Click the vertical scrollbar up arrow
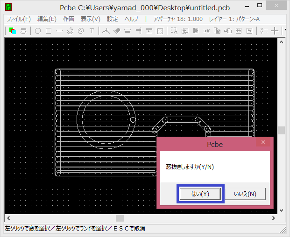 (282, 42)
